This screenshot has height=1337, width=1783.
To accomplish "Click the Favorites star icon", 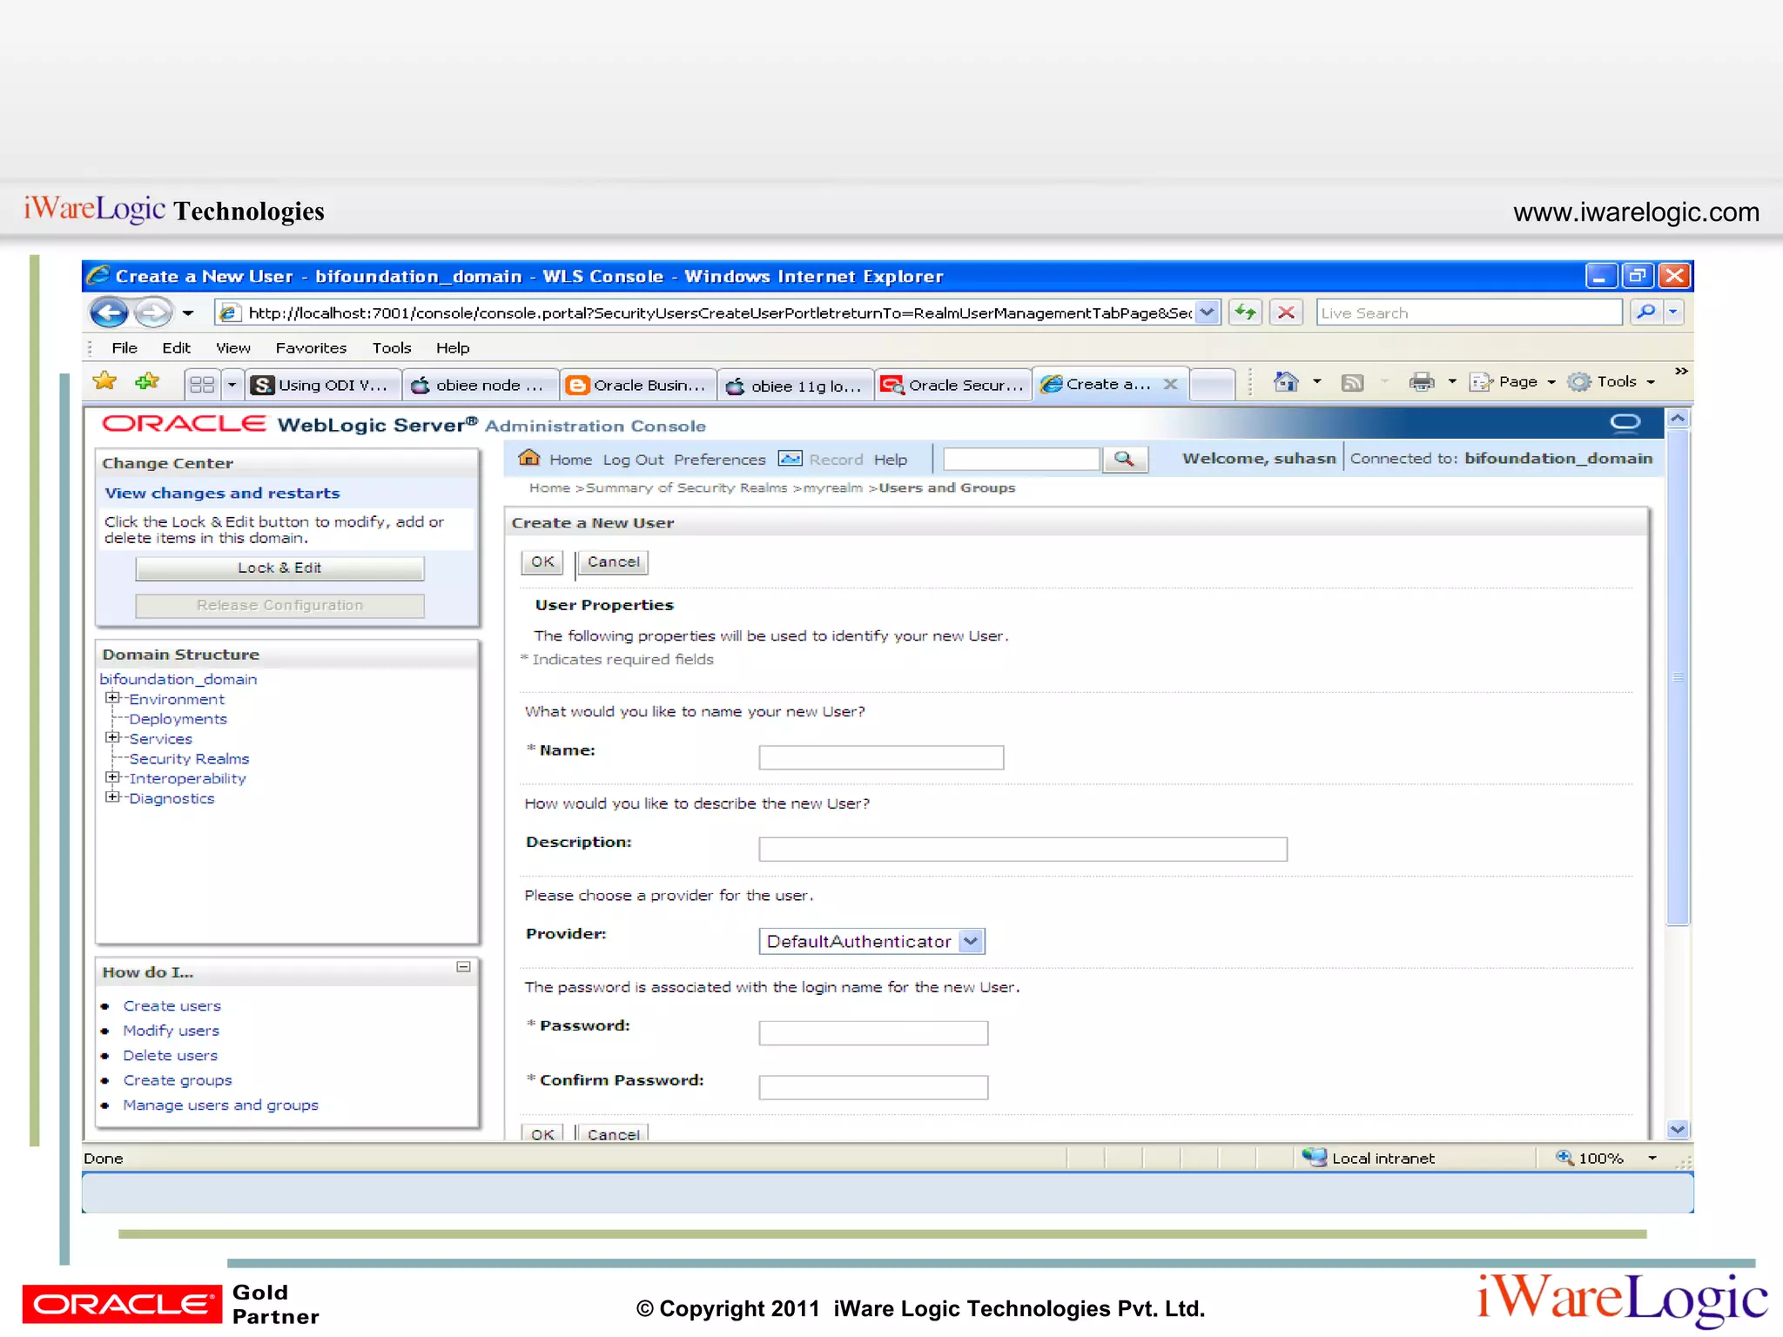I will tap(104, 381).
